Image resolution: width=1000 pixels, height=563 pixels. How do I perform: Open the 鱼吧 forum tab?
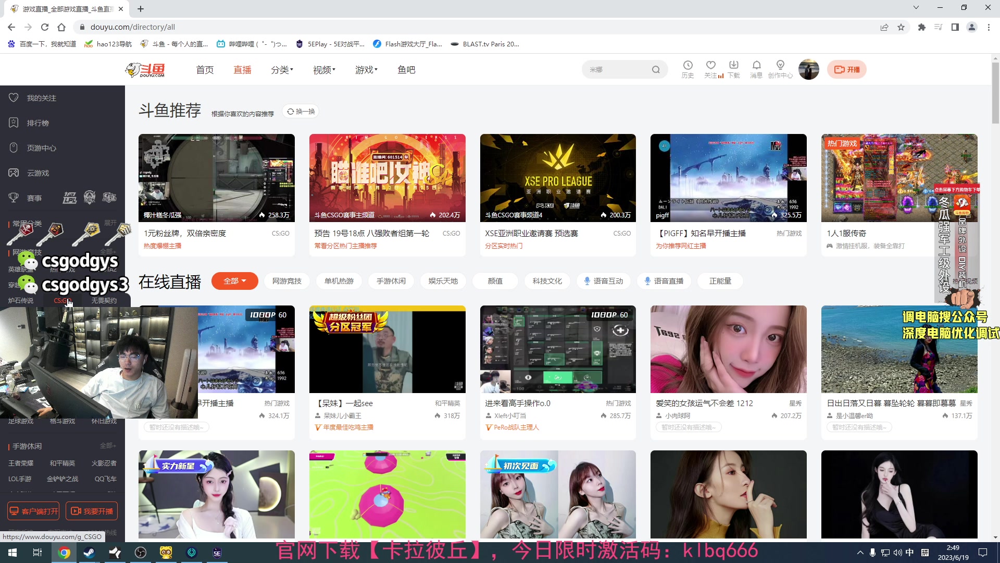(x=406, y=70)
